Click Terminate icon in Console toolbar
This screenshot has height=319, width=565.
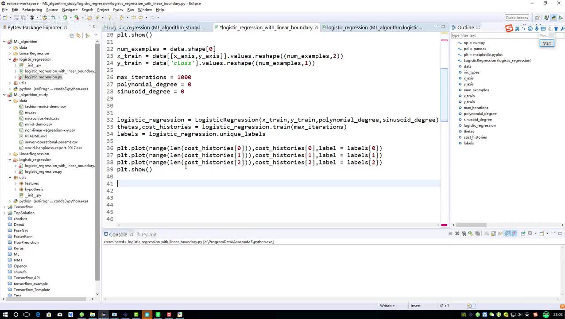[450, 233]
